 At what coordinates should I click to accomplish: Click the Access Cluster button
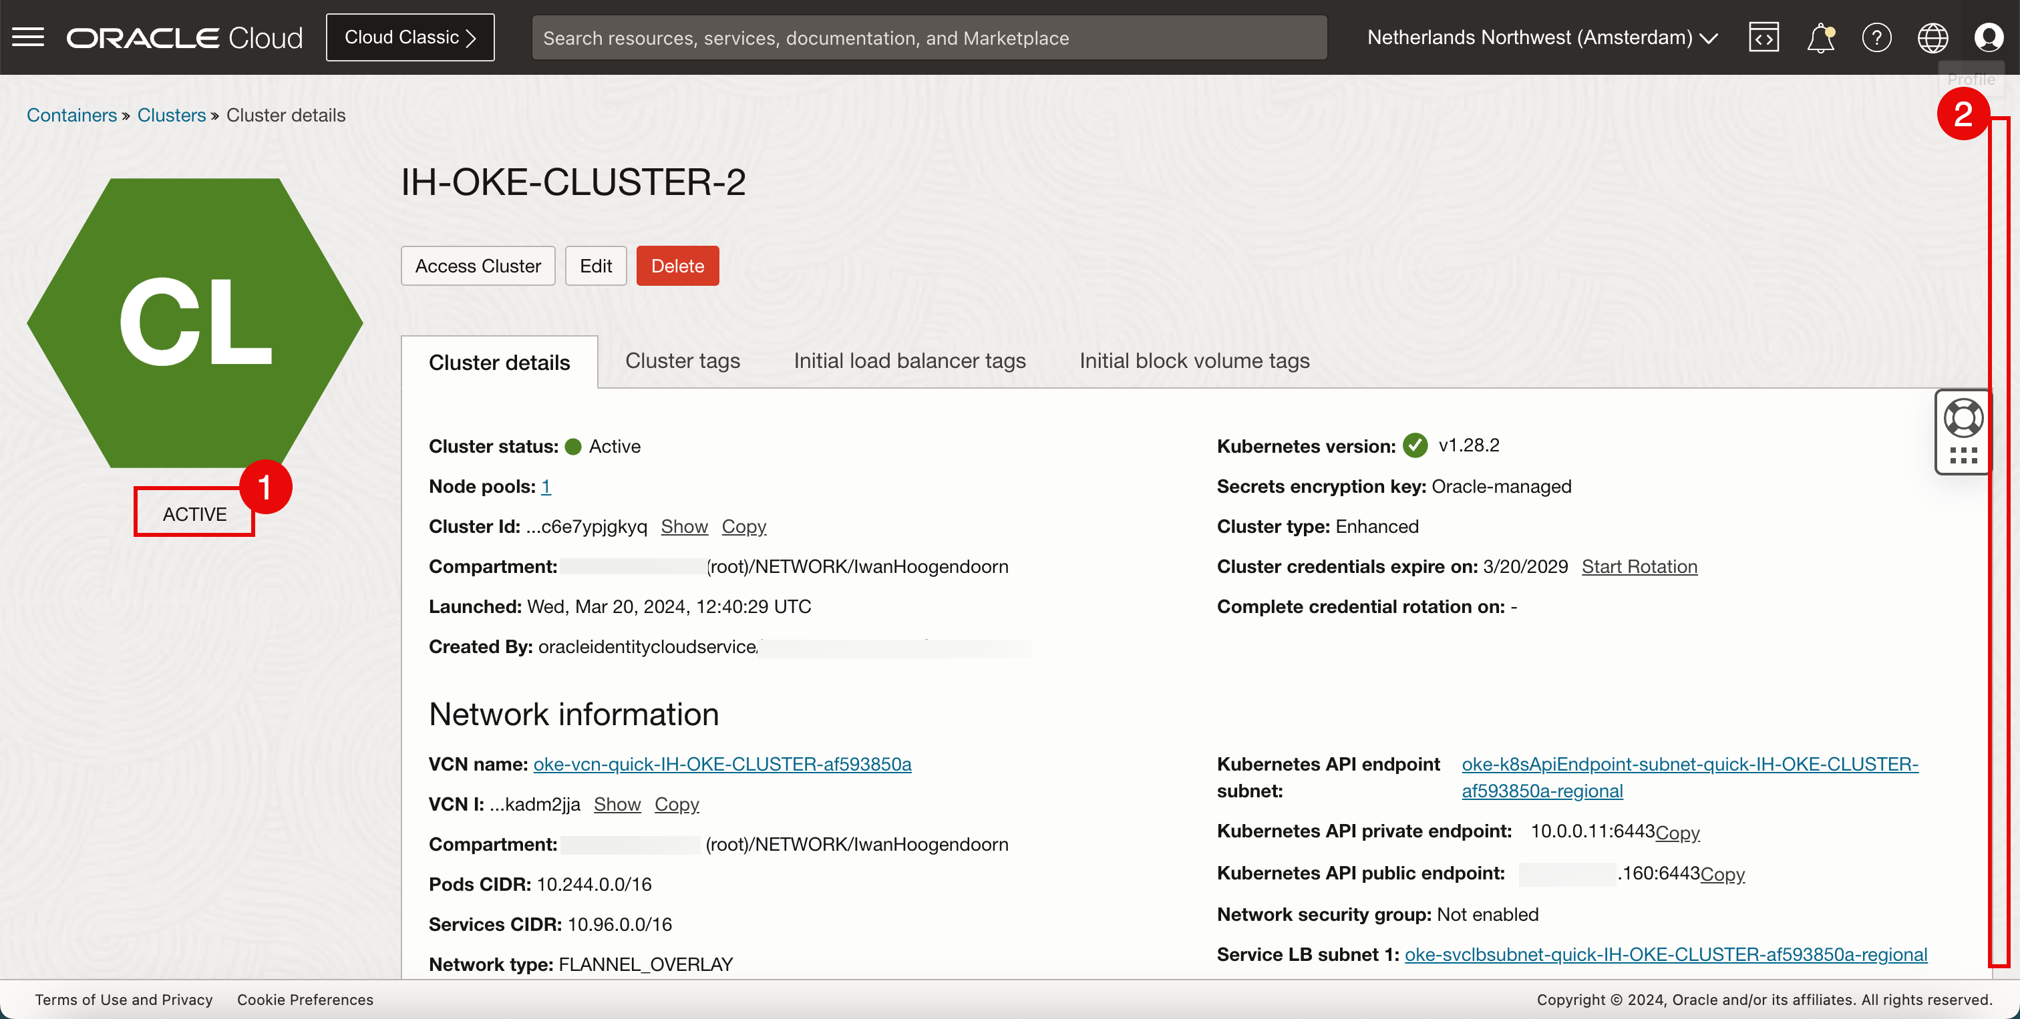point(478,266)
